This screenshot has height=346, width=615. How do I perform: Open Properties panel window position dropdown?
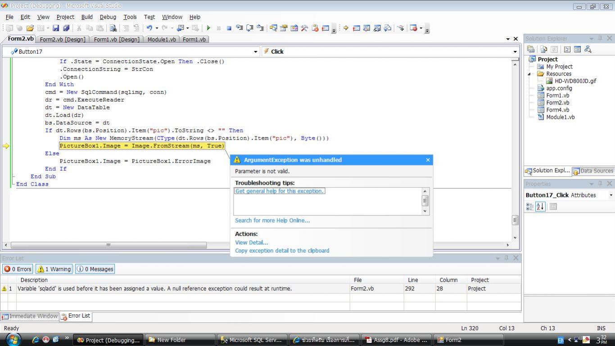[591, 184]
